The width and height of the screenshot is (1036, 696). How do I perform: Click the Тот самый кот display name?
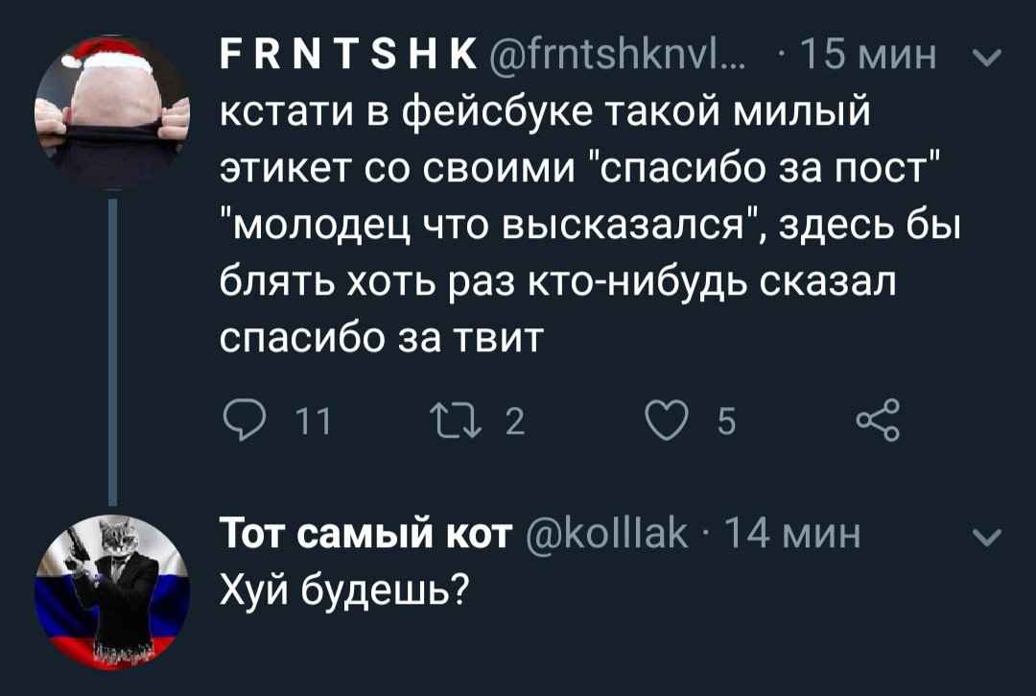366,536
